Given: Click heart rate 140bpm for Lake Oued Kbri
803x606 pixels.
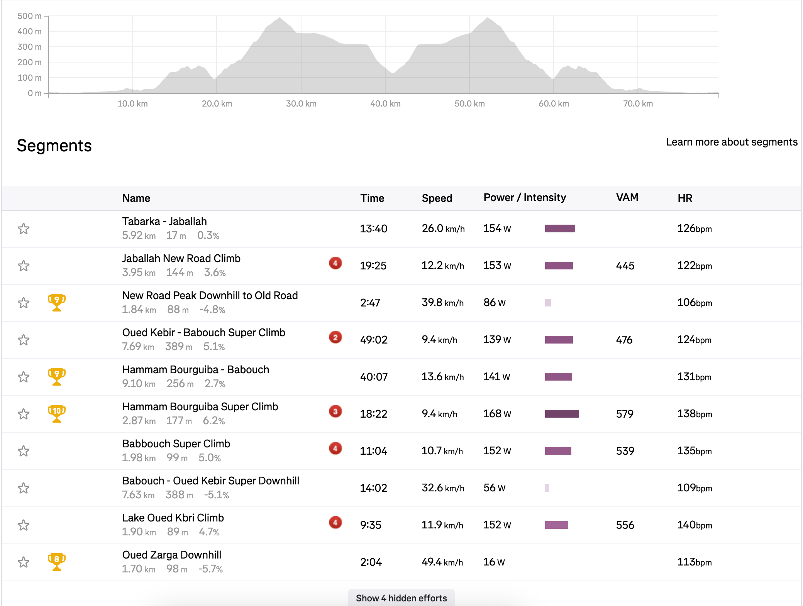Looking at the screenshot, I should pos(695,525).
